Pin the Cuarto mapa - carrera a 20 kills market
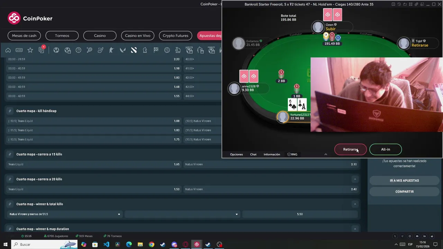443x249 pixels. [10, 179]
